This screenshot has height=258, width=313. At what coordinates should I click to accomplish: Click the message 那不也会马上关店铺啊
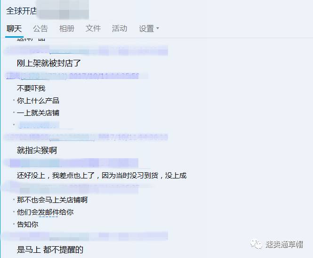(x=52, y=200)
